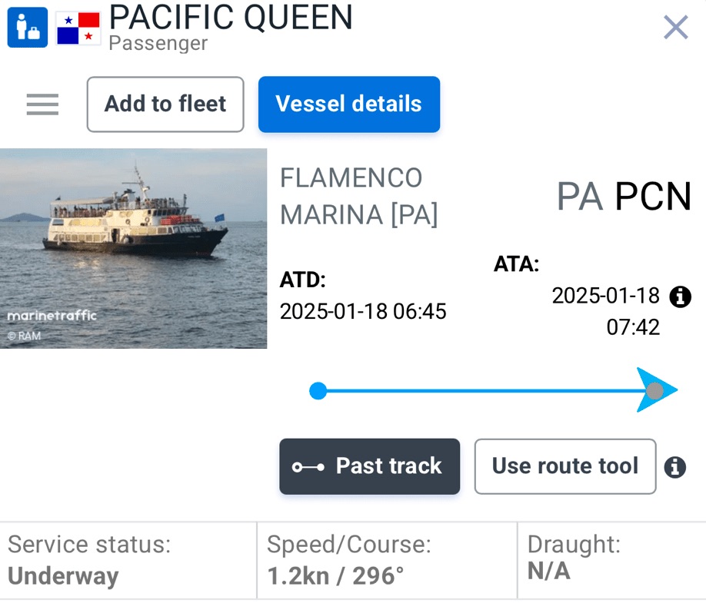
Task: Click the Panama flag icon
Action: click(78, 27)
